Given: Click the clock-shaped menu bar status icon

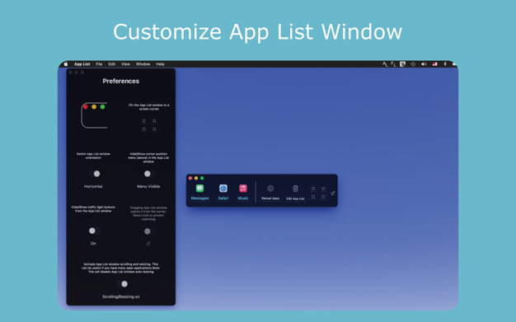Looking at the screenshot, I should pos(413,64).
